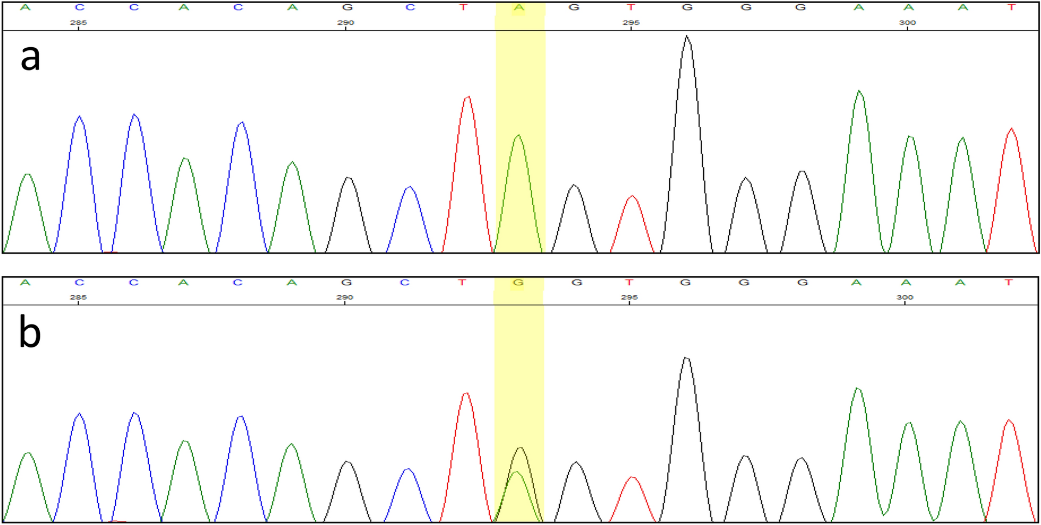Select position label 300 in panel b
Screen dimensions: 1041x525
coord(905,297)
